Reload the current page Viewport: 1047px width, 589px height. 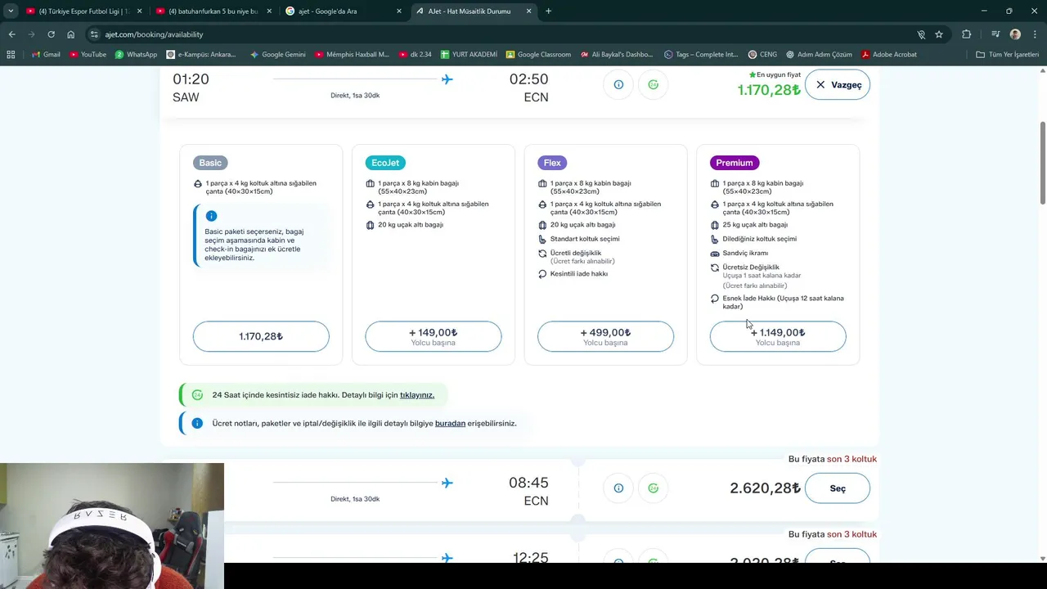click(x=51, y=34)
